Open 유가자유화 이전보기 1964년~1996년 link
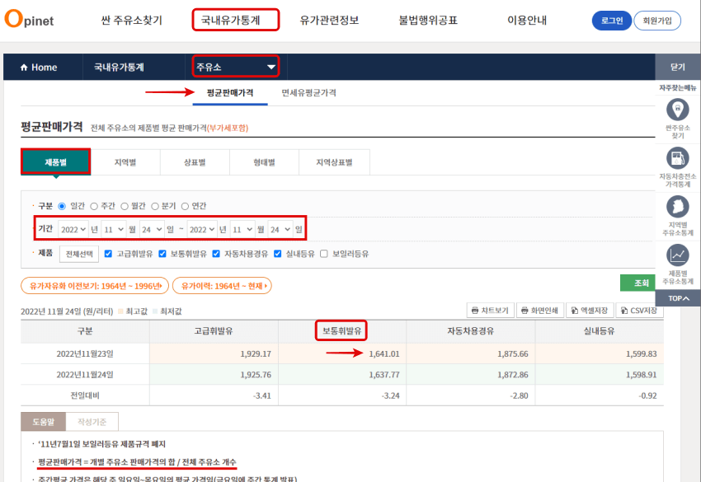This screenshot has width=701, height=482. point(95,286)
